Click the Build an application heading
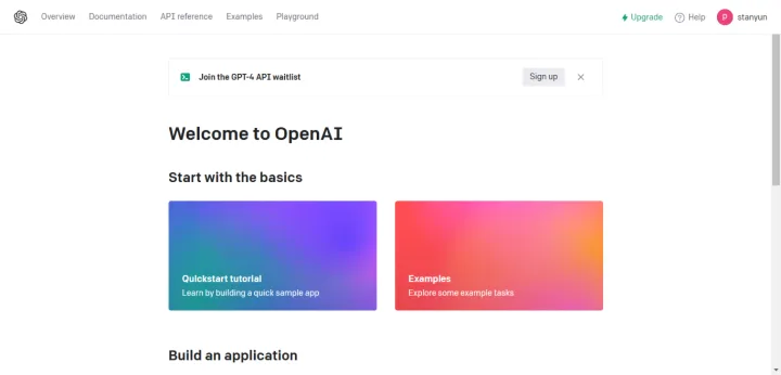 233,355
